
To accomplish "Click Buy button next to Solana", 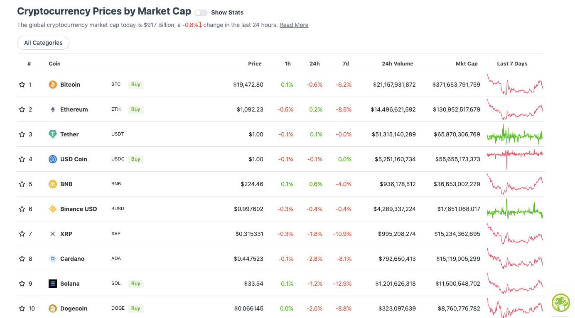I will click(136, 284).
